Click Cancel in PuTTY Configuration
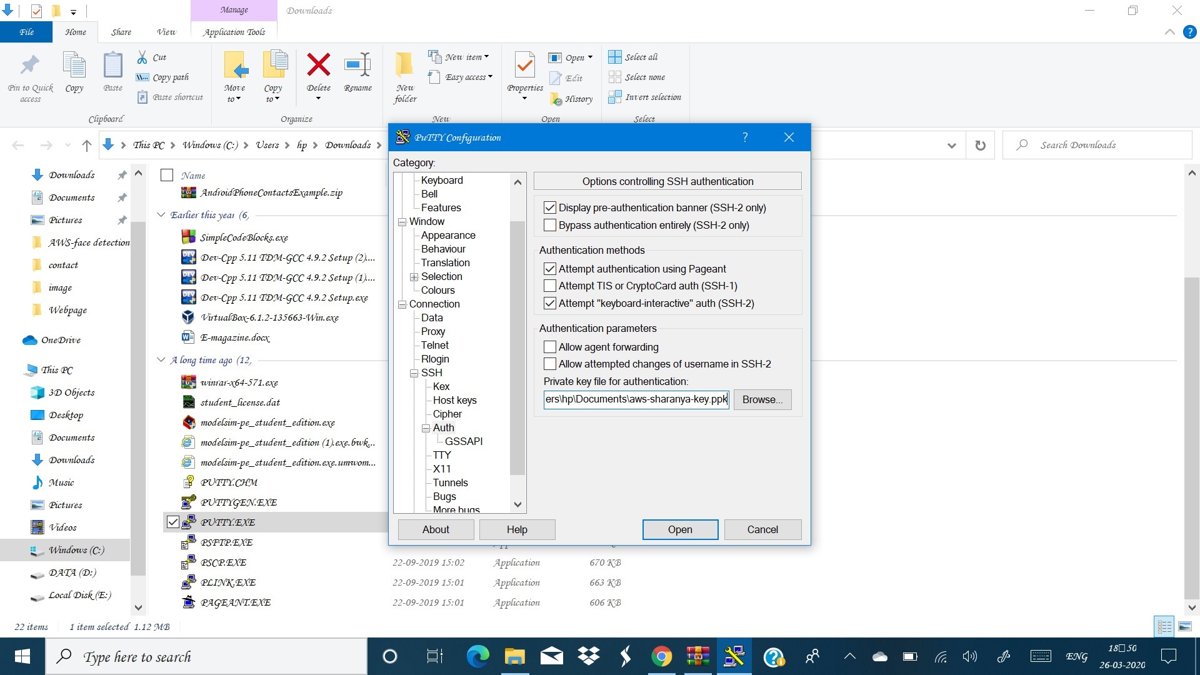 pos(762,529)
